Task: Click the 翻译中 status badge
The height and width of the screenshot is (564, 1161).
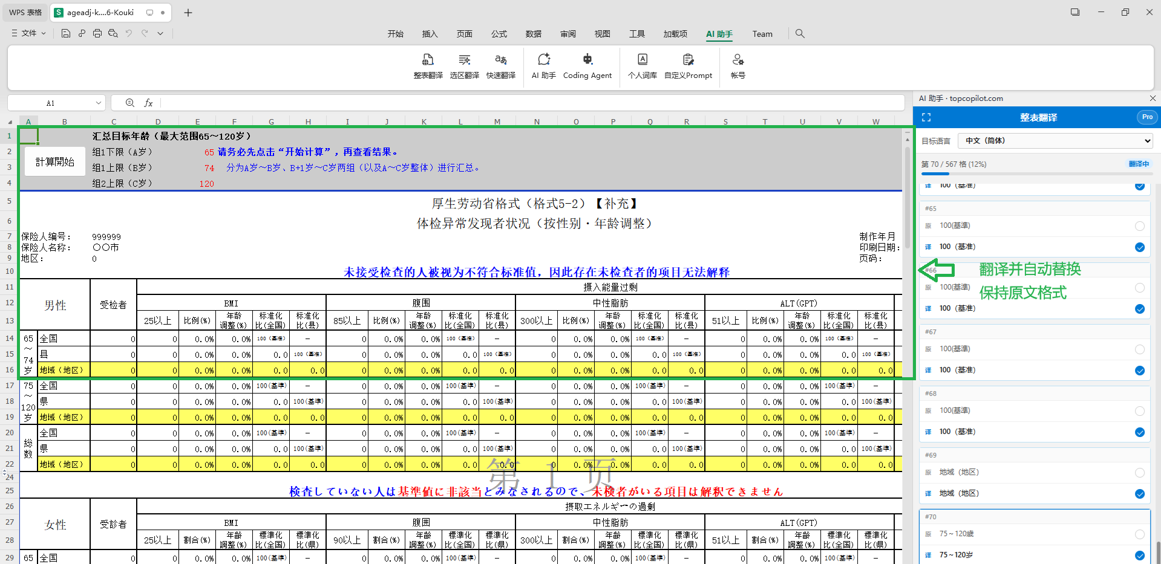Action: 1139,164
